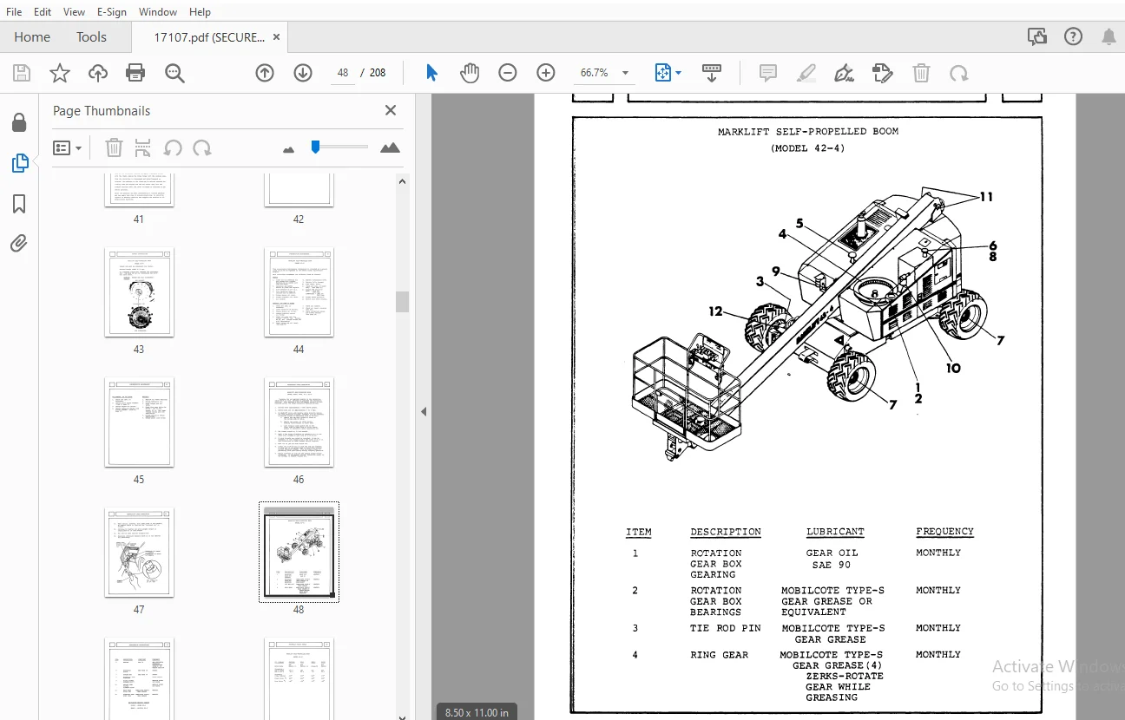Open the E-Sign menu
The height and width of the screenshot is (720, 1125).
pos(112,12)
